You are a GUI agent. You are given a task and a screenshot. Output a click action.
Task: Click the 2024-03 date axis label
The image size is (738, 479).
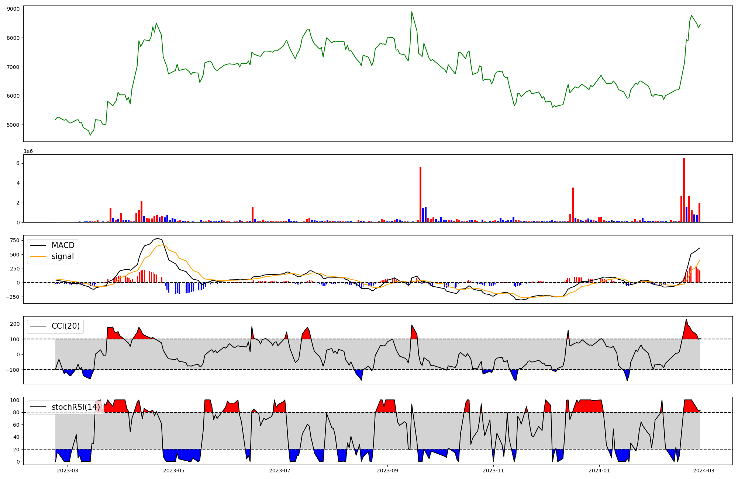click(x=704, y=471)
